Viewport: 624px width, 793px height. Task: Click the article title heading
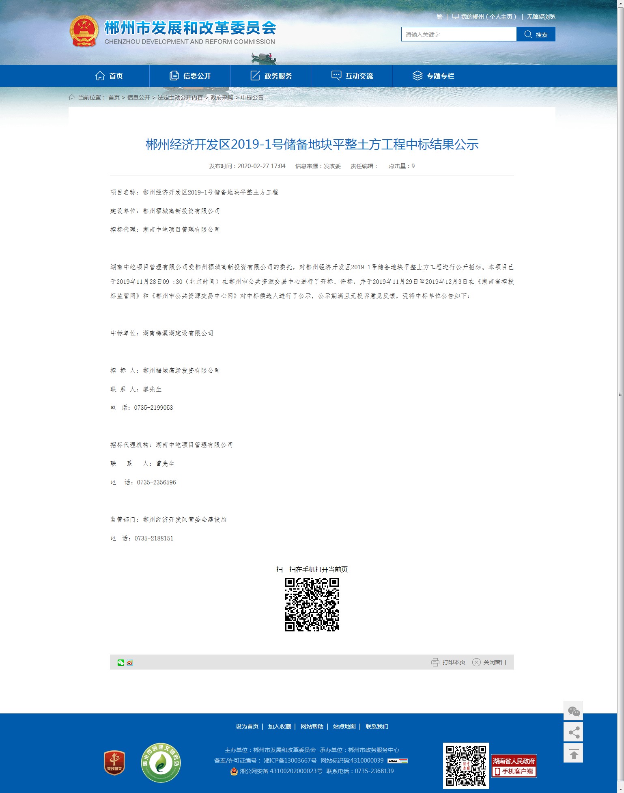(x=312, y=145)
